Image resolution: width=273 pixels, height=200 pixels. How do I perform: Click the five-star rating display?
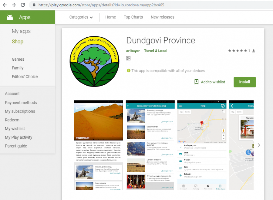[238, 51]
